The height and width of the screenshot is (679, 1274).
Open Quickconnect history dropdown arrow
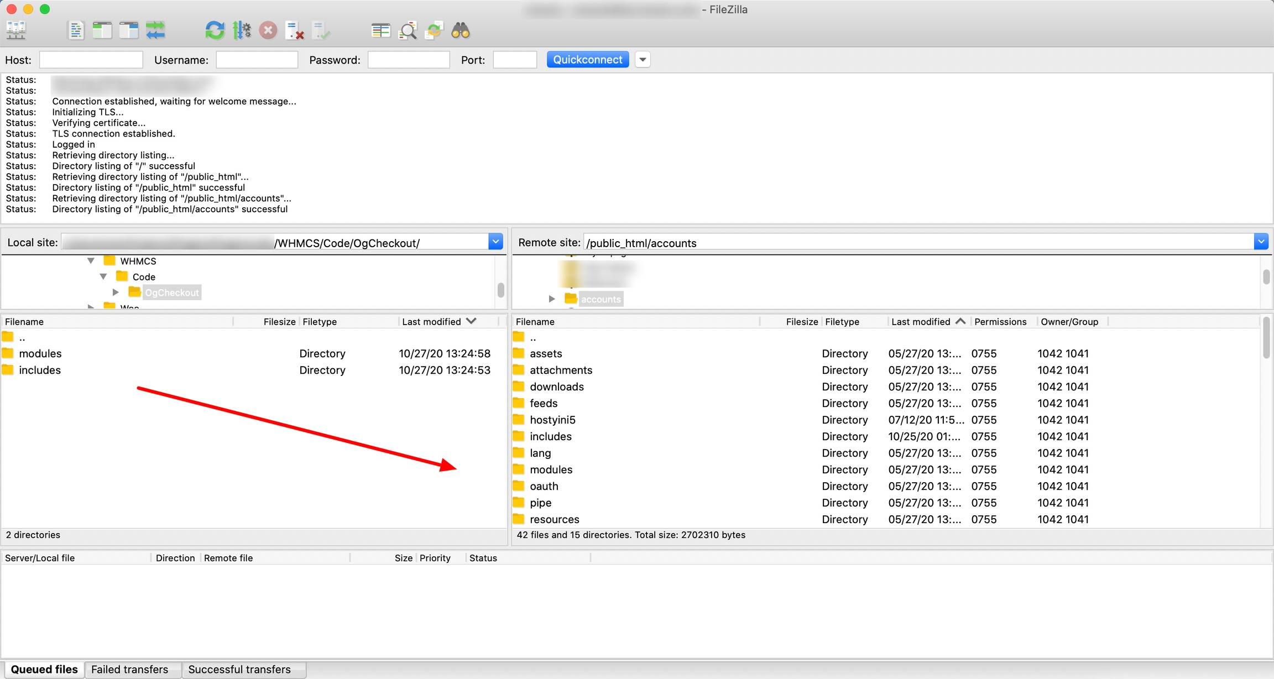(x=643, y=60)
